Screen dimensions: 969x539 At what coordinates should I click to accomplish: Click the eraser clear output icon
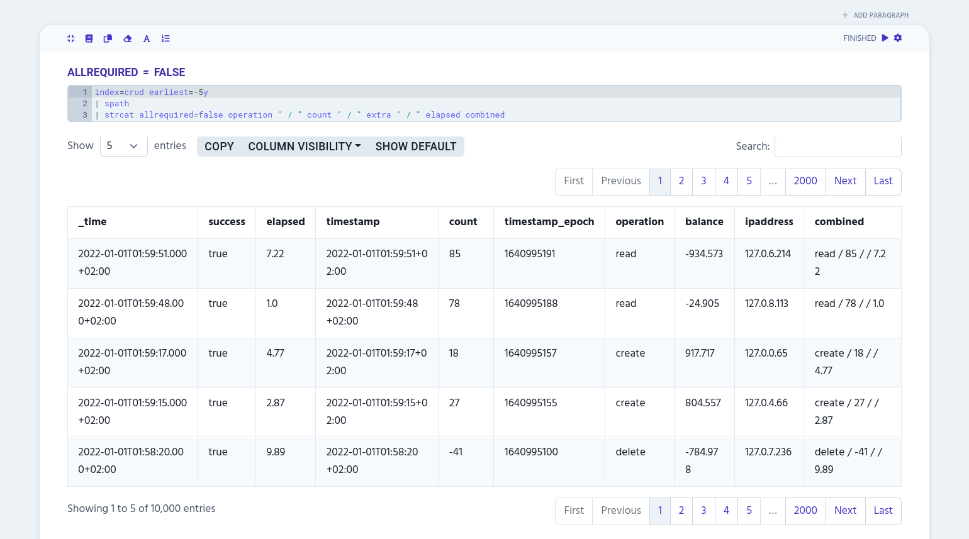point(128,38)
